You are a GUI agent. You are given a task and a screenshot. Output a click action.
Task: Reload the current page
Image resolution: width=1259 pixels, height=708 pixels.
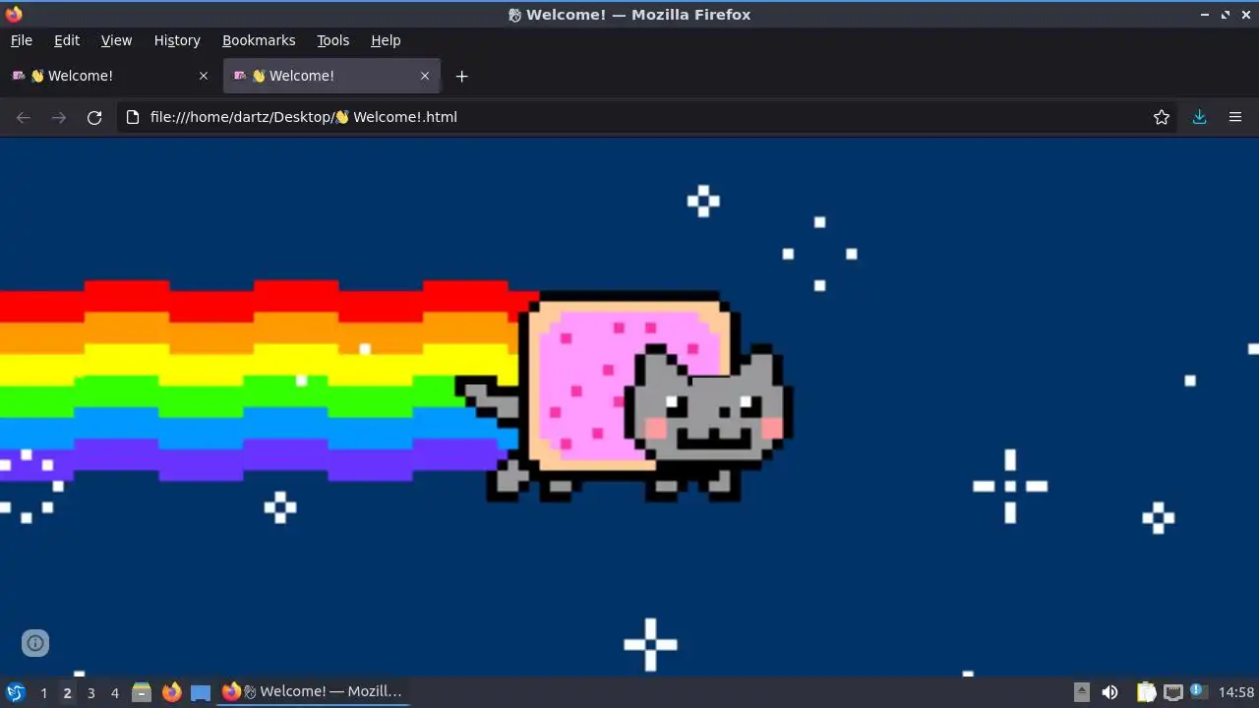[x=94, y=117]
